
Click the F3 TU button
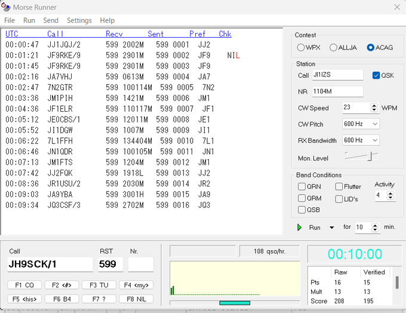pos(99,285)
